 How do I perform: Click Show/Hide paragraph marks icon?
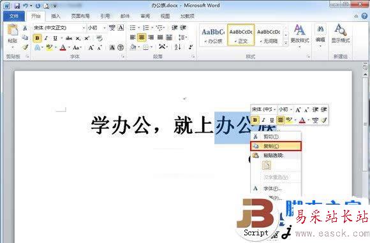(191, 47)
